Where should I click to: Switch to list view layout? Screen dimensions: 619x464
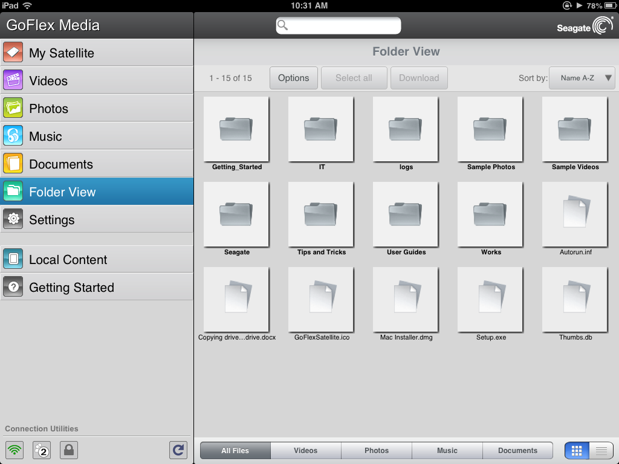[601, 450]
